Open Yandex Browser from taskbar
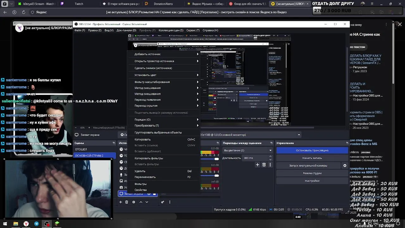 [x=26, y=224]
